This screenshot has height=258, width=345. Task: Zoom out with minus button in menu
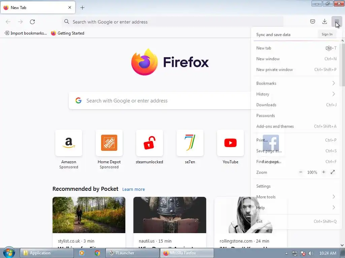301,172
